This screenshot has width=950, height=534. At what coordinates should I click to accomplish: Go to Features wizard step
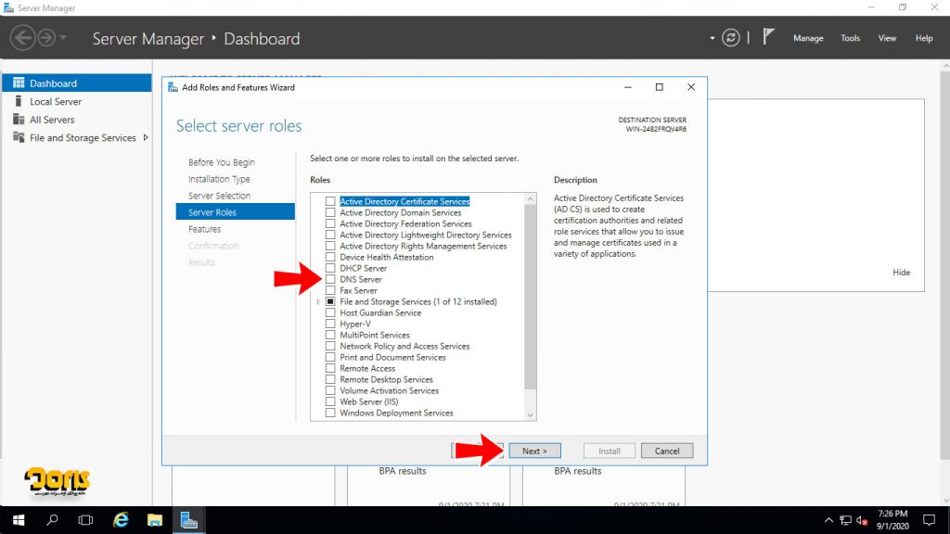tap(204, 229)
